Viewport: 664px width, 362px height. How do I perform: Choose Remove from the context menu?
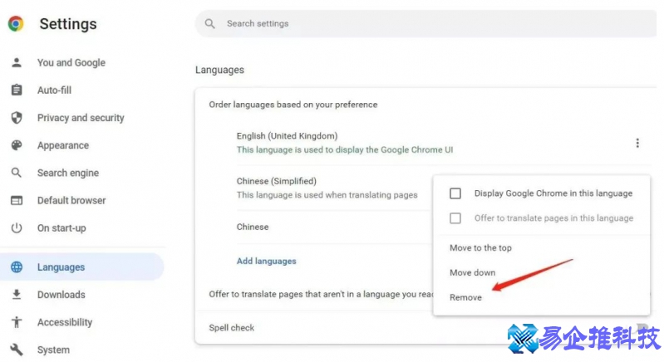pyautogui.click(x=465, y=297)
